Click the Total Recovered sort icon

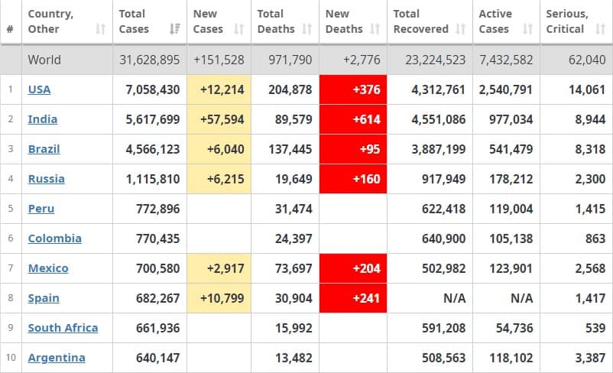click(x=461, y=29)
